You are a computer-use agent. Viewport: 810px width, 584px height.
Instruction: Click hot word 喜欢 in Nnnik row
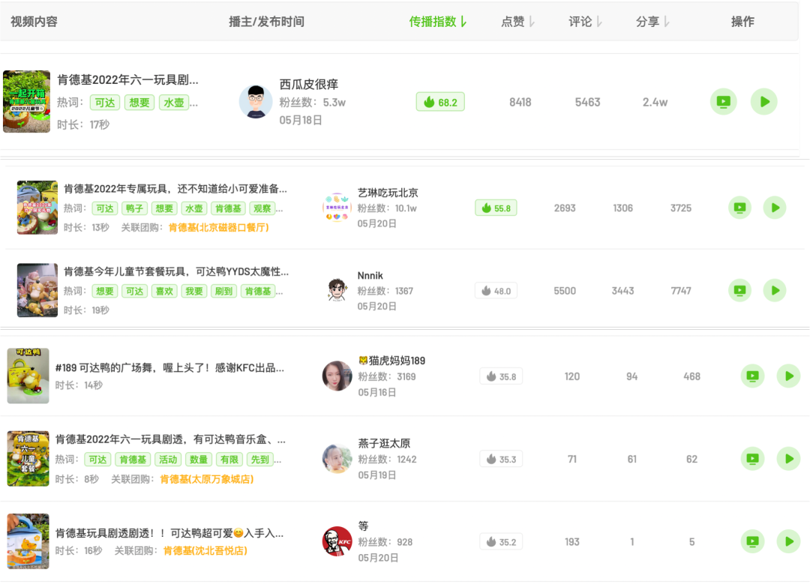[164, 291]
